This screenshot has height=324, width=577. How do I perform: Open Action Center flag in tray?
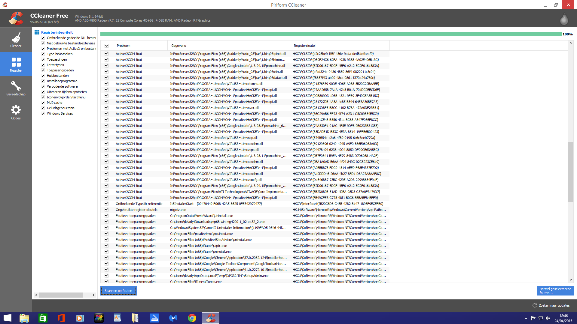(x=533, y=318)
